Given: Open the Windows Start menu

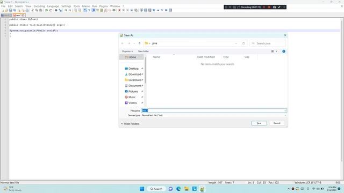Looking at the screenshot, I should [x=142, y=189].
